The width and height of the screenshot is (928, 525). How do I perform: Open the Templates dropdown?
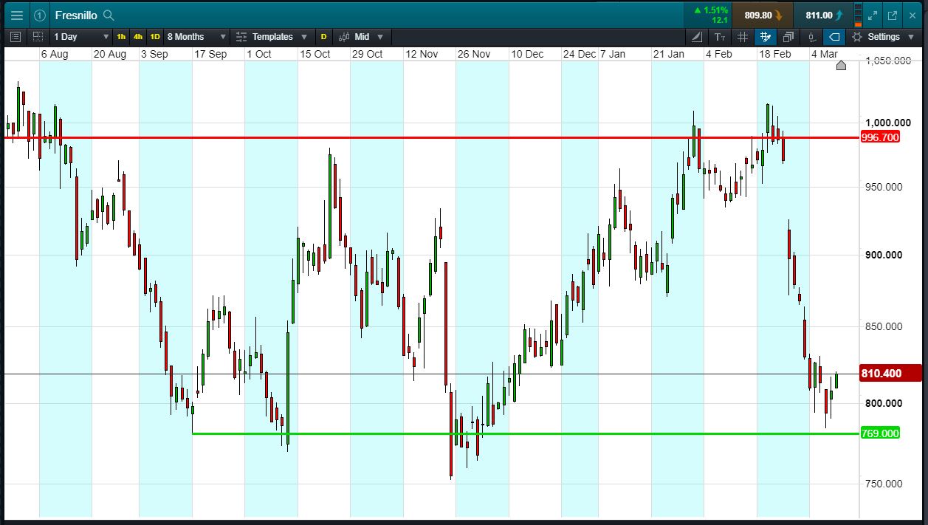(x=272, y=36)
